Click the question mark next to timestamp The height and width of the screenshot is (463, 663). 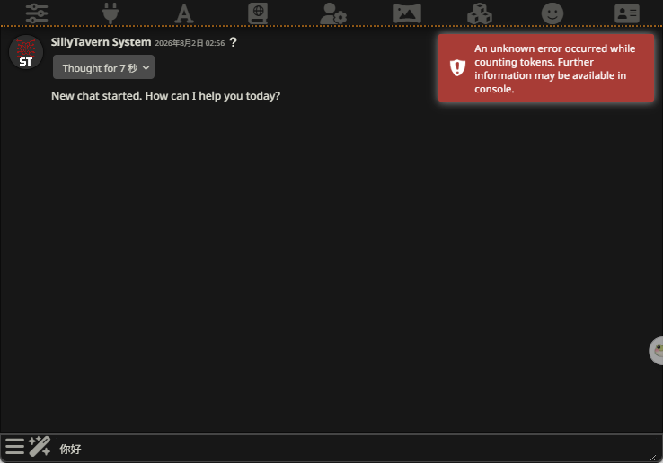(233, 42)
